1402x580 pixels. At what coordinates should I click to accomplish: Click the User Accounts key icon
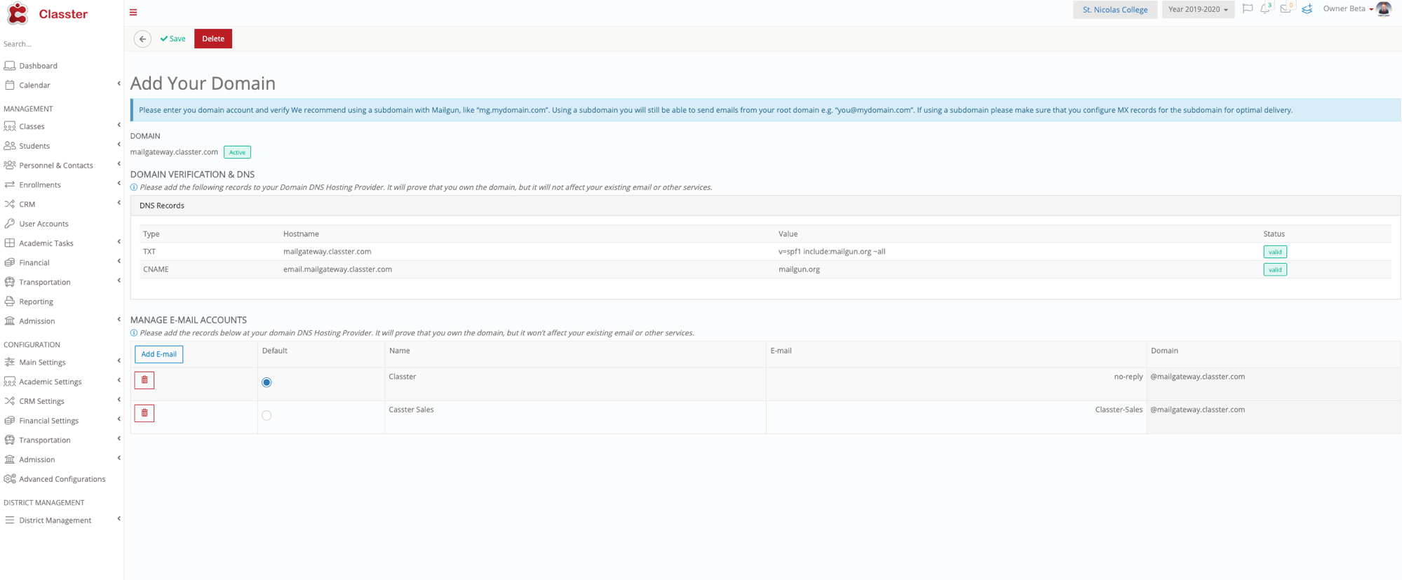point(10,224)
